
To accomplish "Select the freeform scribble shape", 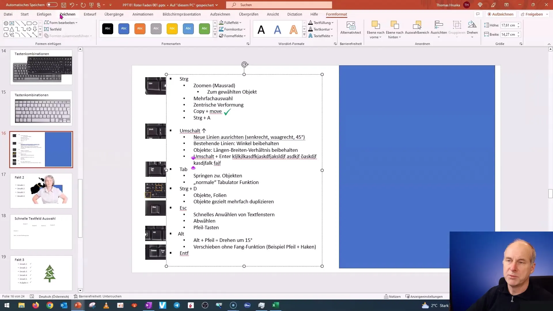I will (12, 35).
